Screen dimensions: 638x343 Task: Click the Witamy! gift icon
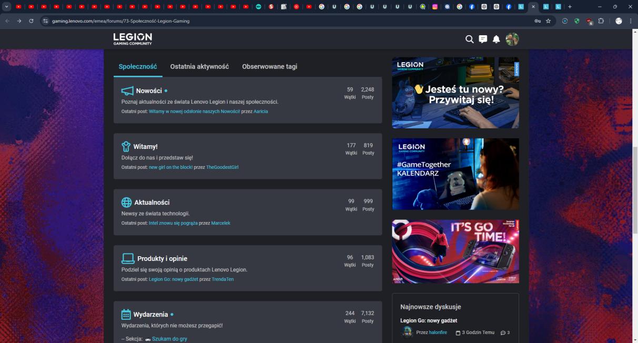(x=126, y=146)
